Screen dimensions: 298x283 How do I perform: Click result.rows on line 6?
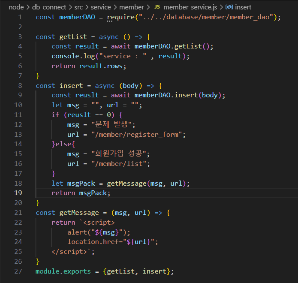pyautogui.click(x=101, y=66)
